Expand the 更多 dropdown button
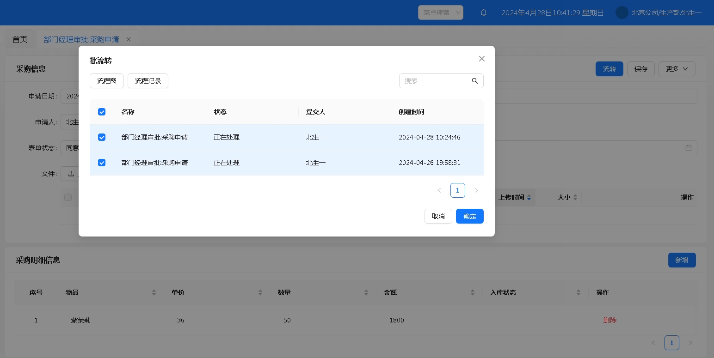This screenshot has width=714, height=358. 677,69
